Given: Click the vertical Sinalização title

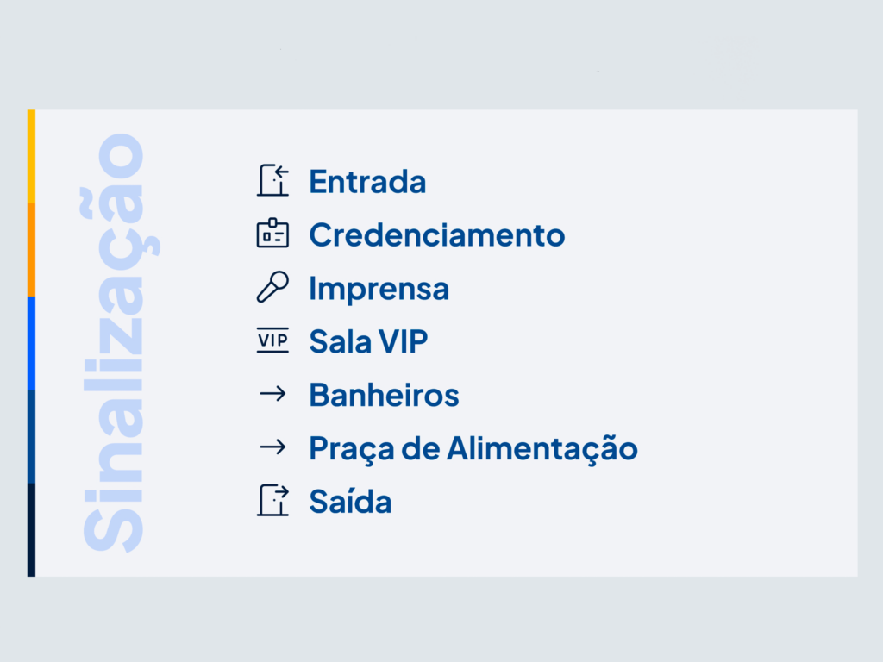Looking at the screenshot, I should coord(120,343).
